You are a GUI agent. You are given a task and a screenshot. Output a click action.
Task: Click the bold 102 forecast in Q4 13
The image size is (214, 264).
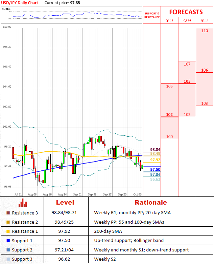coord(169,115)
